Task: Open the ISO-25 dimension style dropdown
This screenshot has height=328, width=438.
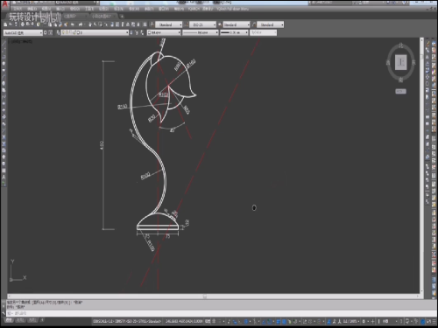Action: click(202, 24)
